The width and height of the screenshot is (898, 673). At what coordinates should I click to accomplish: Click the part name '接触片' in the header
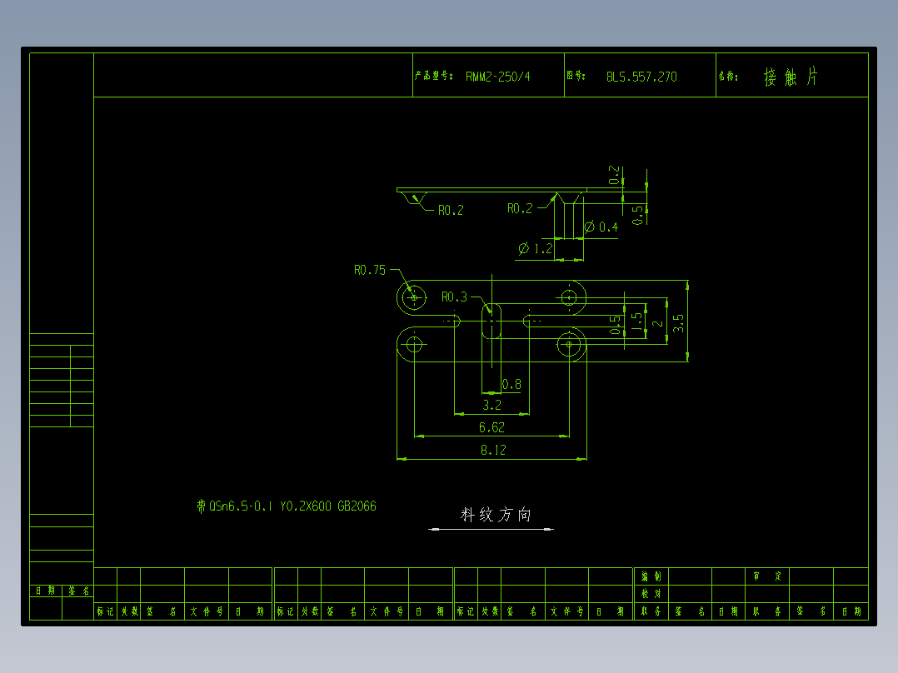click(791, 77)
